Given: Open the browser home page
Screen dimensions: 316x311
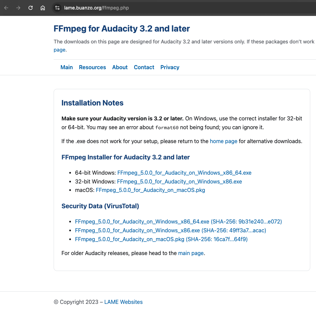Looking at the screenshot, I should pos(43,7).
